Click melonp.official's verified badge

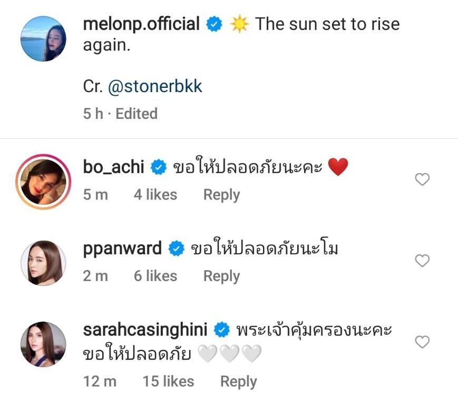pyautogui.click(x=213, y=25)
